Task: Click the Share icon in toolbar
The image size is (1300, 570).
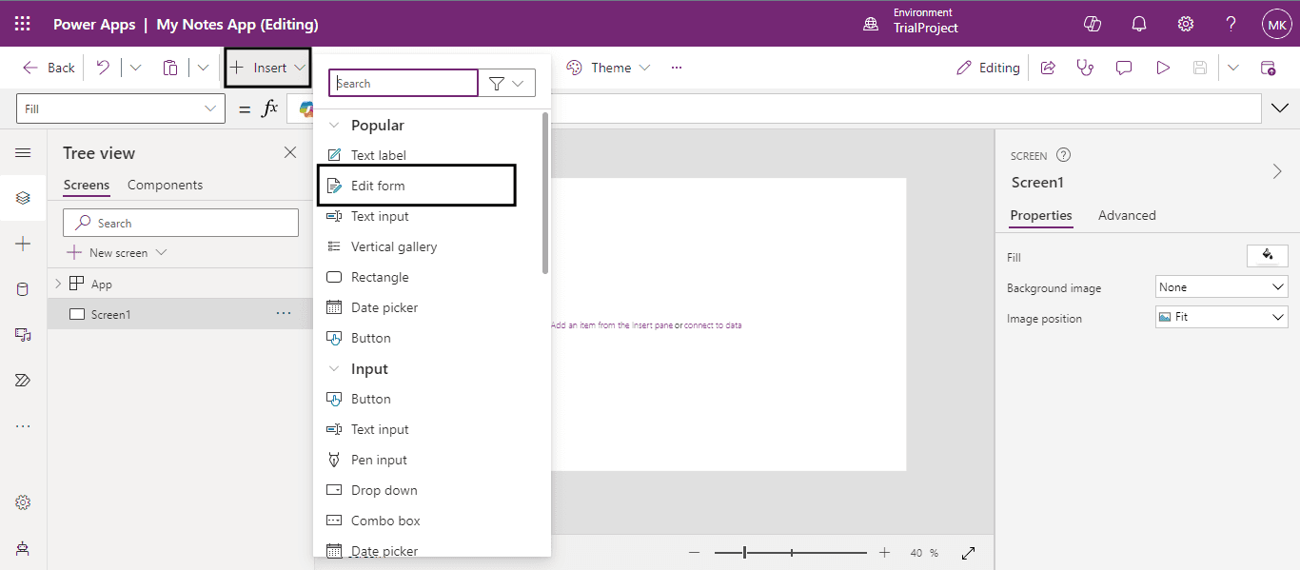Action: point(1048,68)
